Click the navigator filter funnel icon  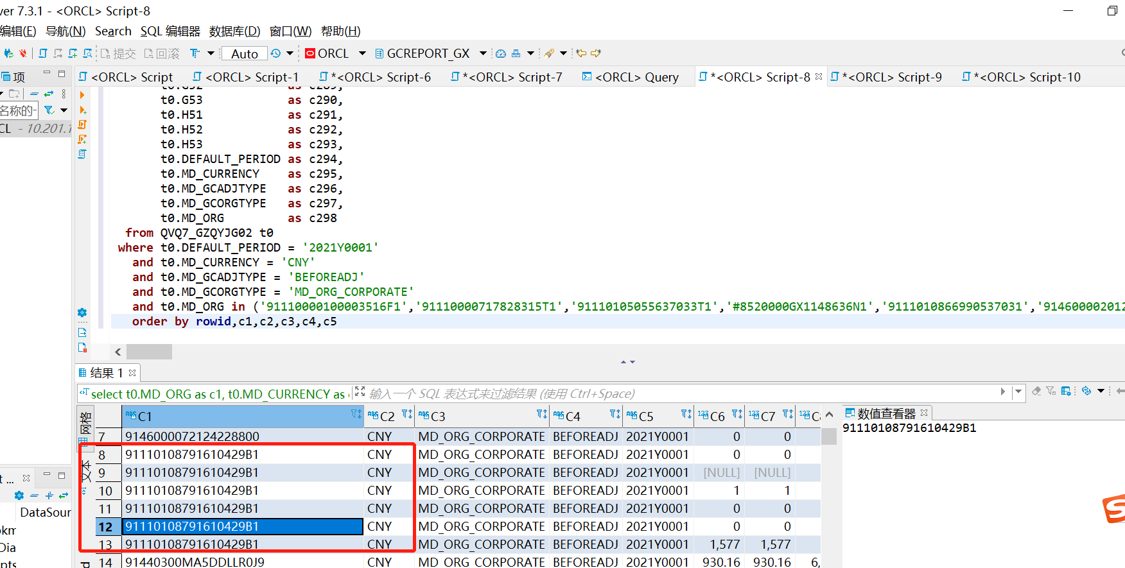[x=49, y=110]
